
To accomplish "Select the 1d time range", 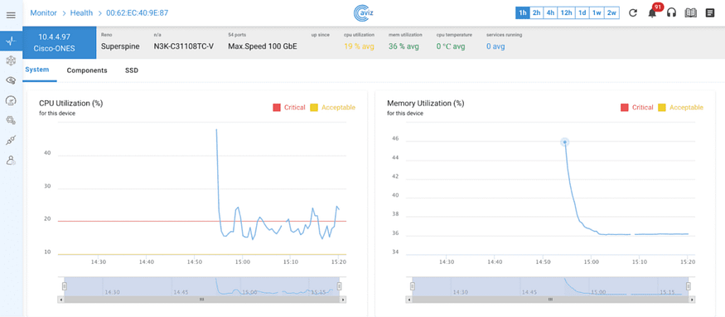I will pos(582,13).
